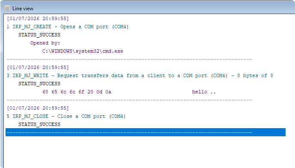Select the IRP_MJ_CLOSE Close a COM port line
Viewport: 295px width, 168px height.
pyautogui.click(x=66, y=116)
